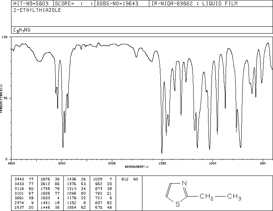Image resolution: width=273 pixels, height=211 pixels.
Task: Click the CH2 group in the structure
Action: pos(207,197)
